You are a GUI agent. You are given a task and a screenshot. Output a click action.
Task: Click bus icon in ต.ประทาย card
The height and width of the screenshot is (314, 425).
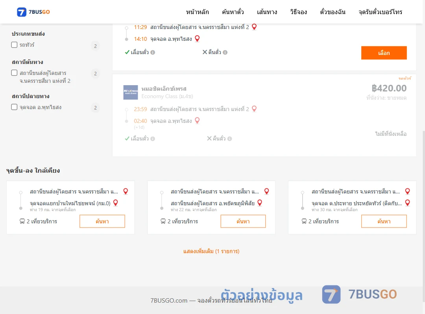304,221
